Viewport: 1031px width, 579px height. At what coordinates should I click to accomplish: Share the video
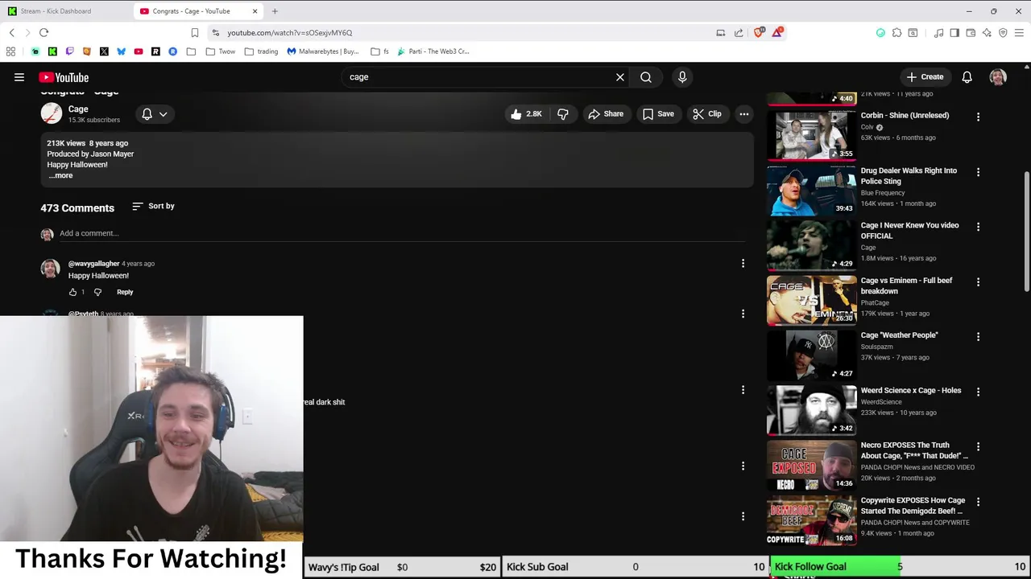[x=606, y=114]
